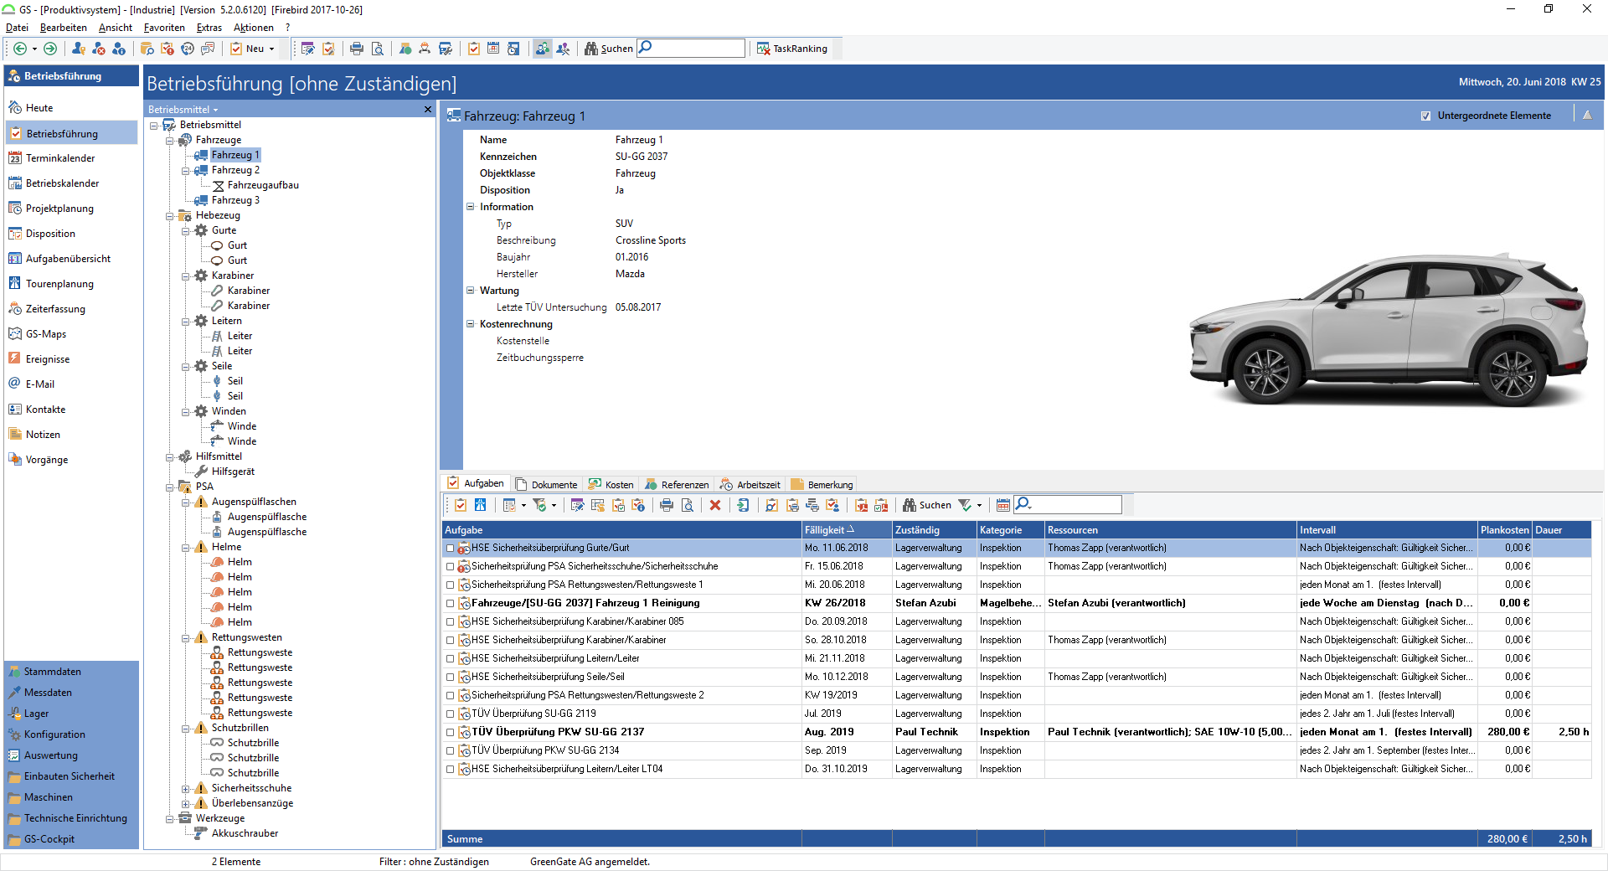Click the binoculars Suchen icon in task toolbar
Screen dimensions: 1608x871
[x=909, y=505]
